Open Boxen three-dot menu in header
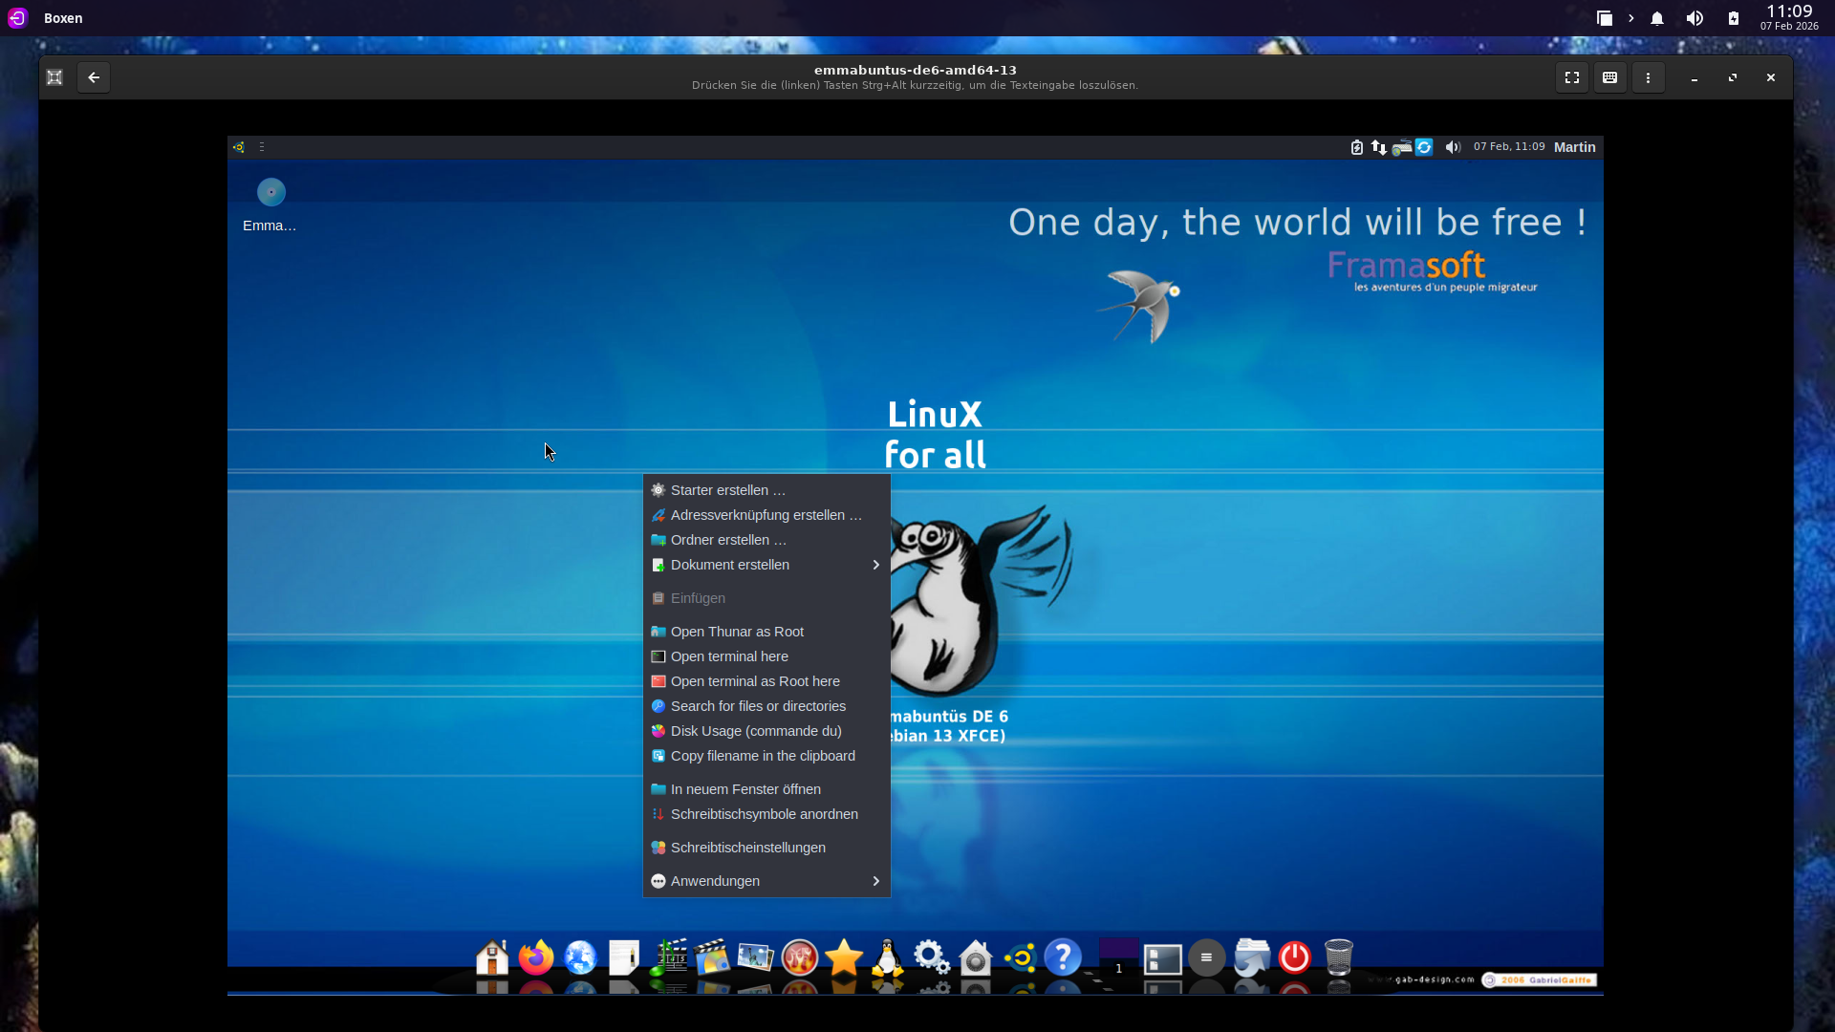The image size is (1835, 1032). [x=1648, y=77]
